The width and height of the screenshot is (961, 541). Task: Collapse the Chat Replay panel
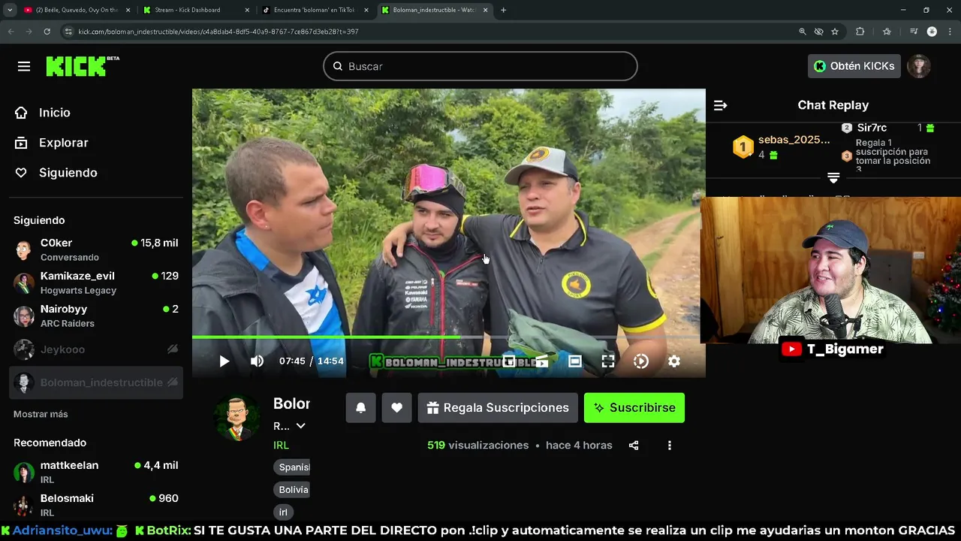(720, 105)
